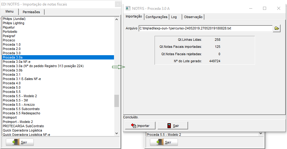The image size is (287, 149).
Task: Click the Concluído status bar text
Action: pyautogui.click(x=131, y=117)
